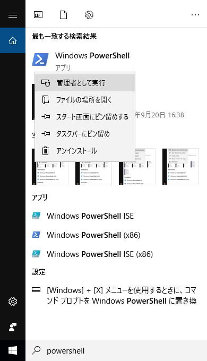207x361 pixels.
Task: Launch Windows PowerShell (x86) from results
Action: (116, 235)
